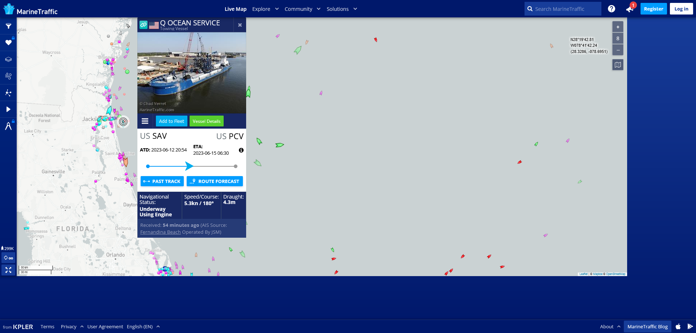Open the density maps nodes icon
Screen dimensions: 696x333
(x=8, y=93)
